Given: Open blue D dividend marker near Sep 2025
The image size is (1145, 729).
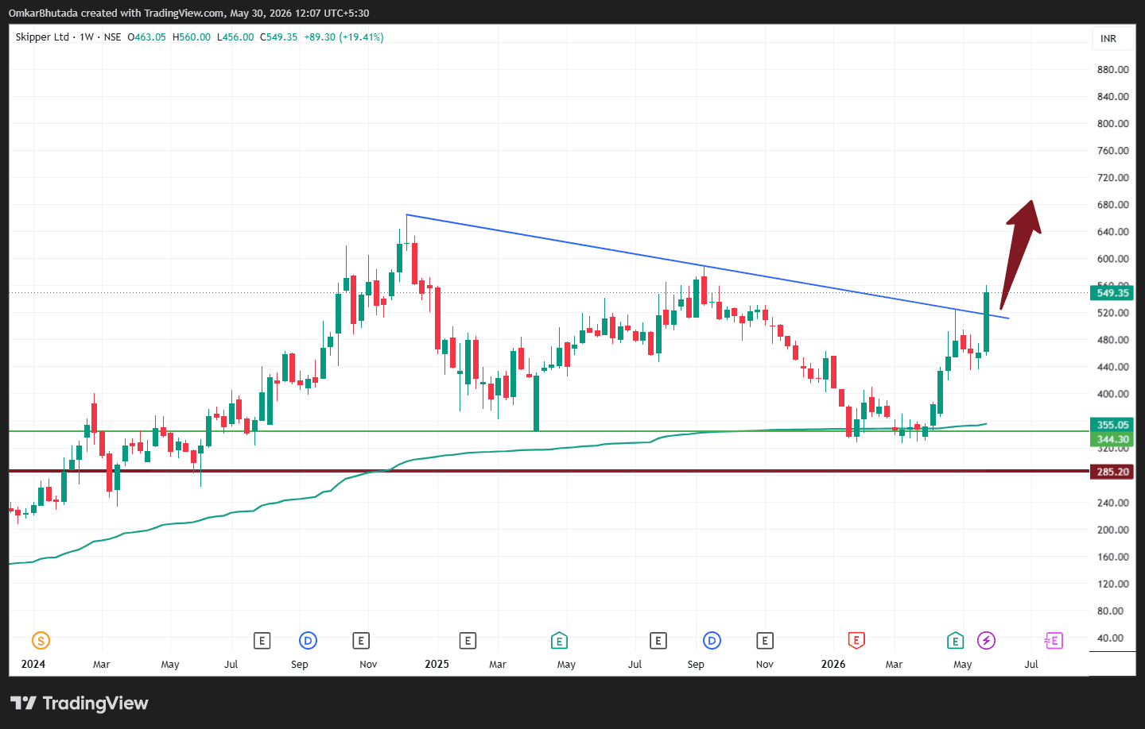Looking at the screenshot, I should click(712, 640).
